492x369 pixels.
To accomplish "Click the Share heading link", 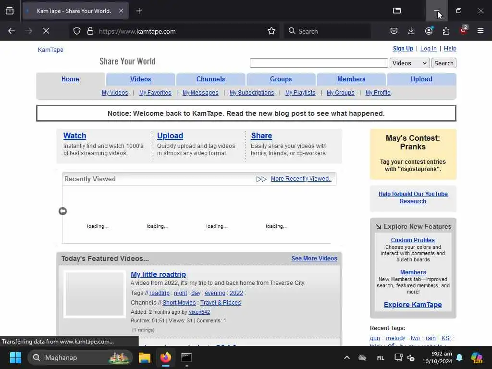I will 261,135.
